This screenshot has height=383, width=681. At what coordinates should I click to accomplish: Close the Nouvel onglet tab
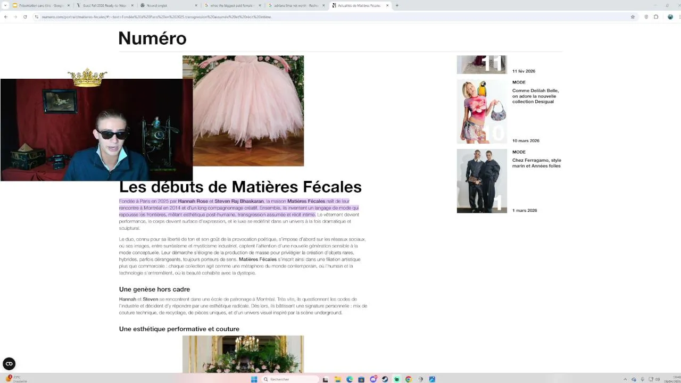pos(196,5)
